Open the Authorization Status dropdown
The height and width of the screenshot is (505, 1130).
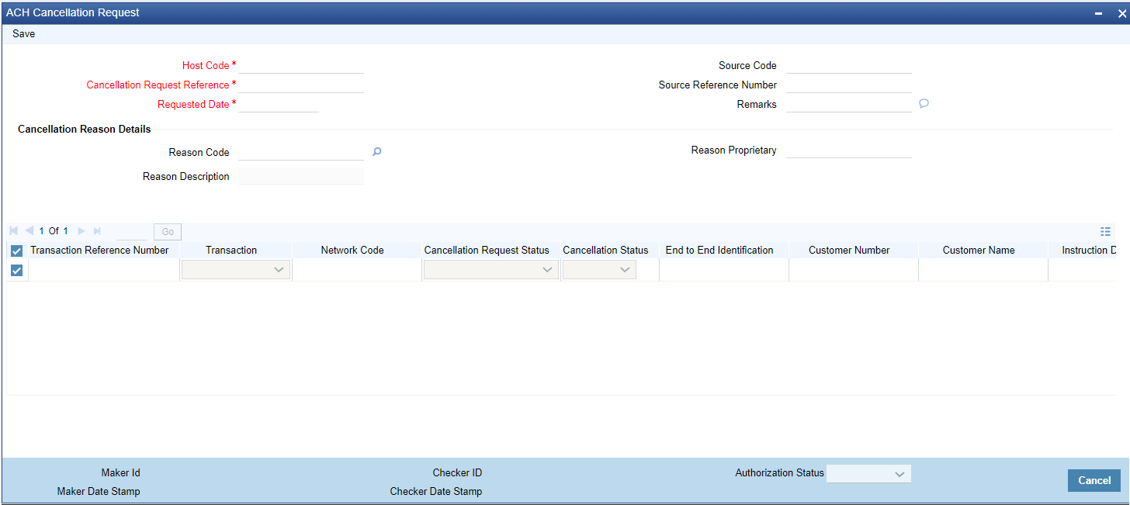pyautogui.click(x=869, y=473)
